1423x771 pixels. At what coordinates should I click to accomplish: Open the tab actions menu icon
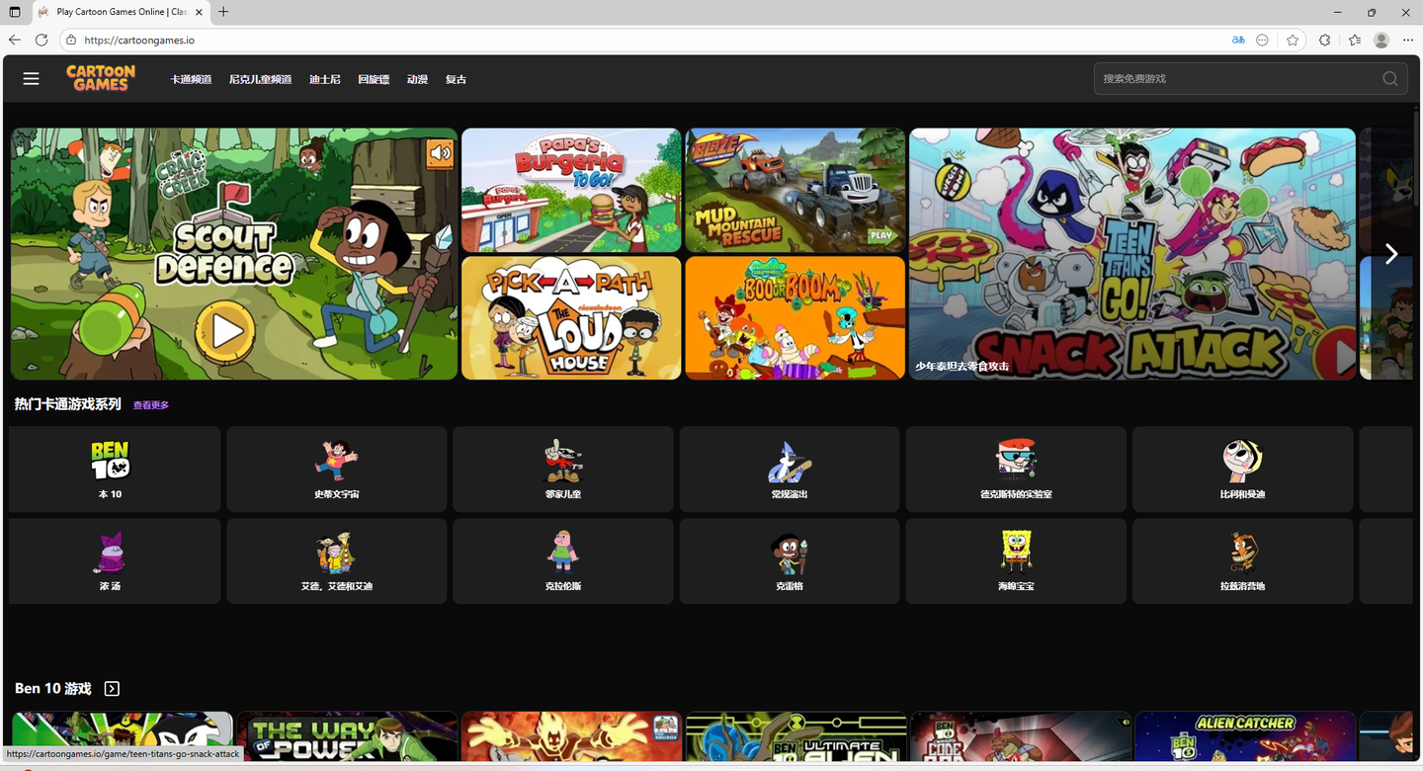point(15,12)
